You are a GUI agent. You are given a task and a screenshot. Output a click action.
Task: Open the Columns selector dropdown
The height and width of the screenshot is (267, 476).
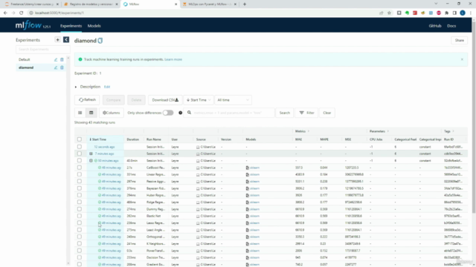(x=112, y=113)
